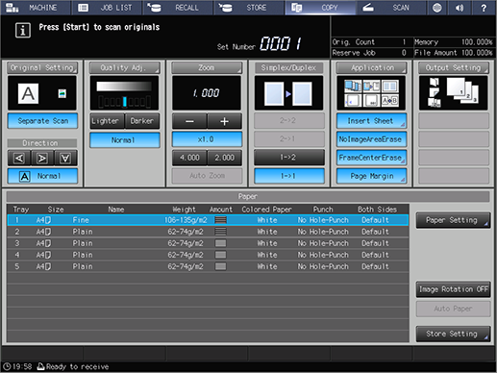This screenshot has height=373, width=497.
Task: Select tray 3 Plain paper row
Action: coord(208,243)
